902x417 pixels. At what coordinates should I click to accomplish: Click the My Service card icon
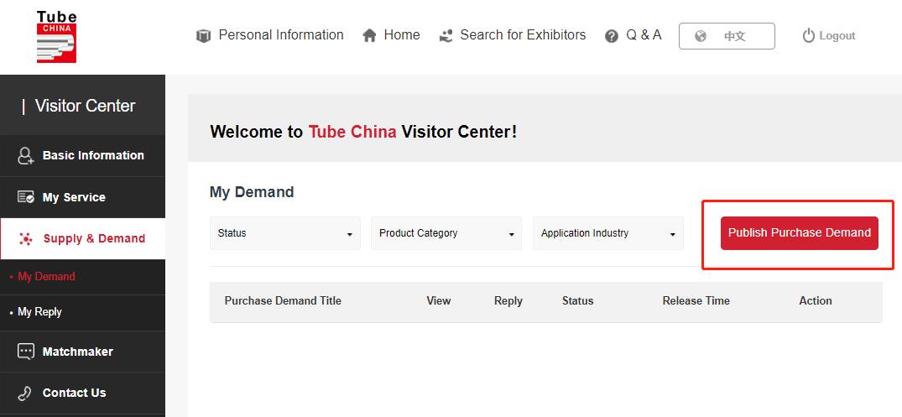coord(26,197)
